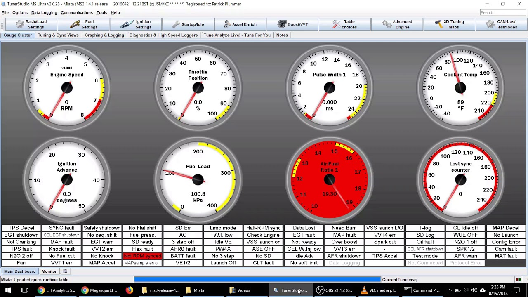528x297 pixels.
Task: Click the blue progress bar in status bar
Action: (257, 280)
